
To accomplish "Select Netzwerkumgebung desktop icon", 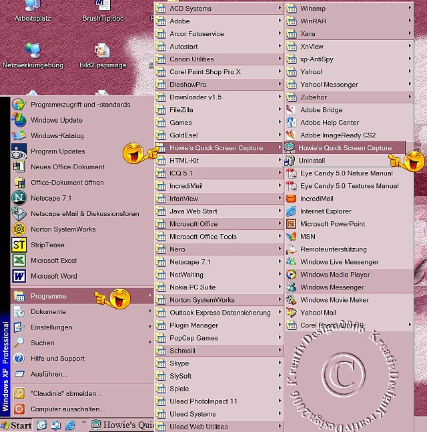I will [x=33, y=55].
